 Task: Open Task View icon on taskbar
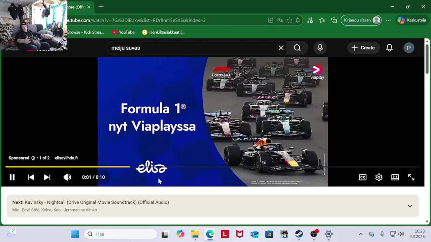point(165,234)
